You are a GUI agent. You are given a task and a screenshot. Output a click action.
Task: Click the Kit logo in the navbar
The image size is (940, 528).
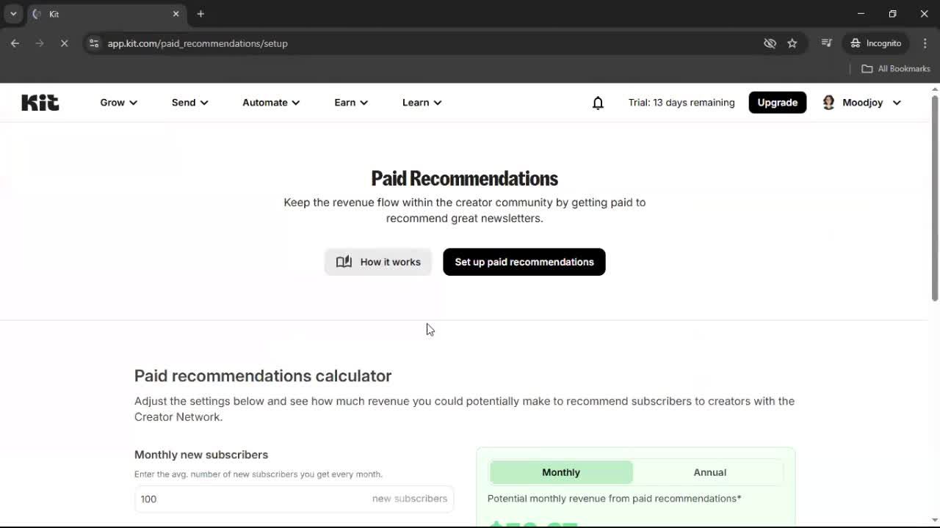coord(40,102)
